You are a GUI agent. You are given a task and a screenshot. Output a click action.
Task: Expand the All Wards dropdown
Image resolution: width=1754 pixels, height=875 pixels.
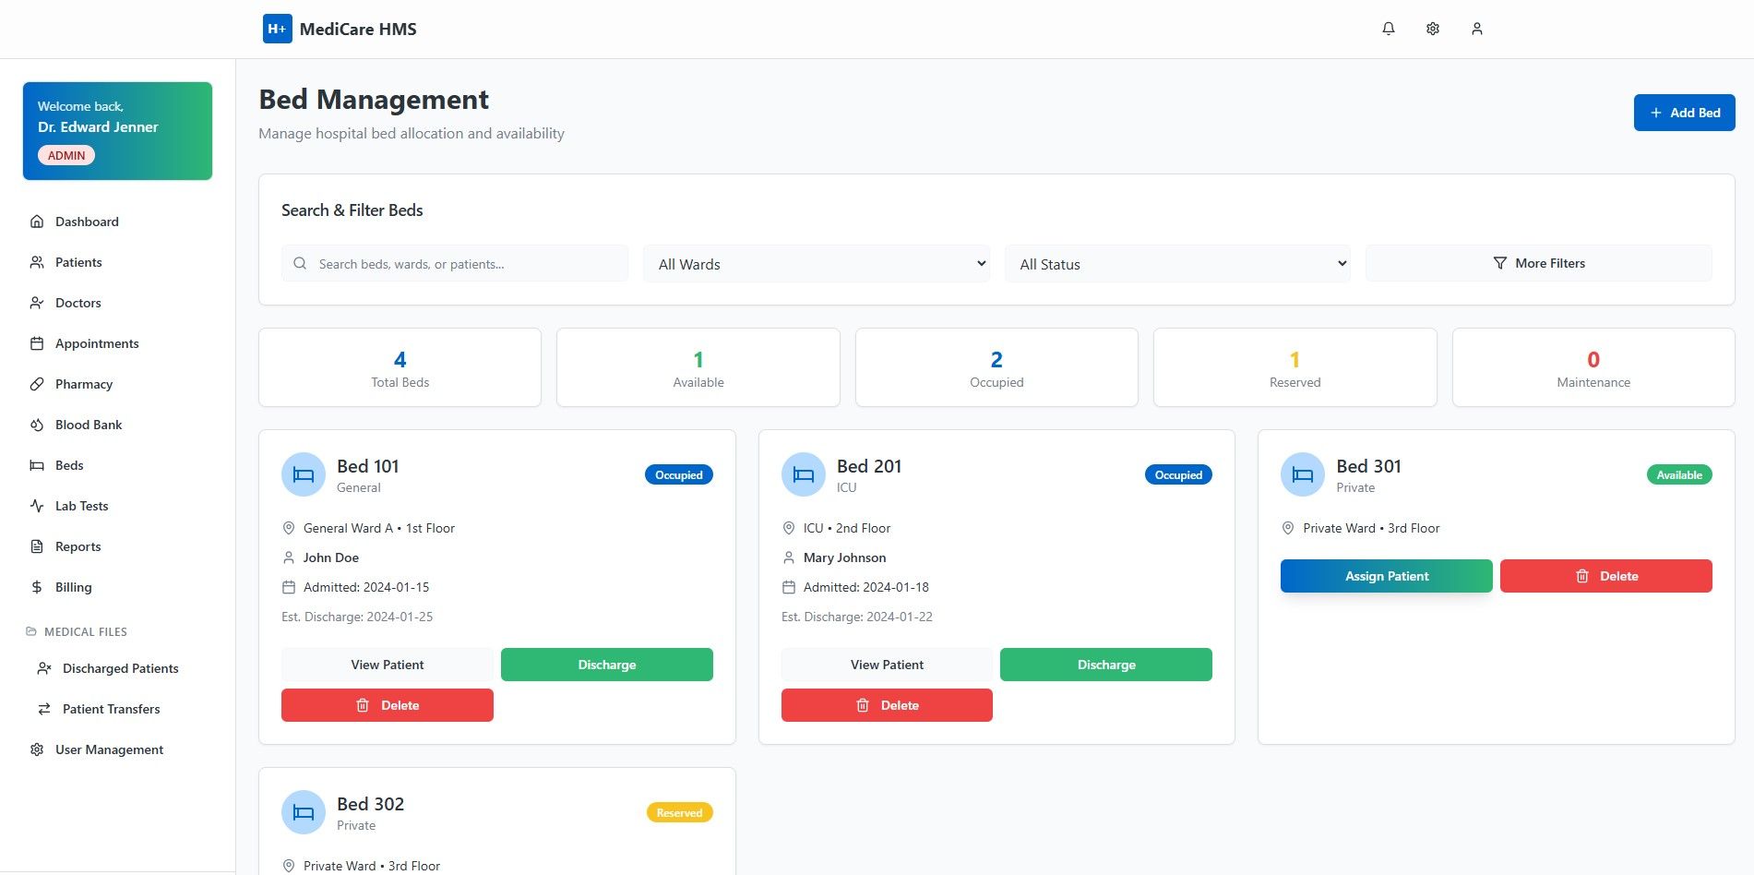[817, 264]
